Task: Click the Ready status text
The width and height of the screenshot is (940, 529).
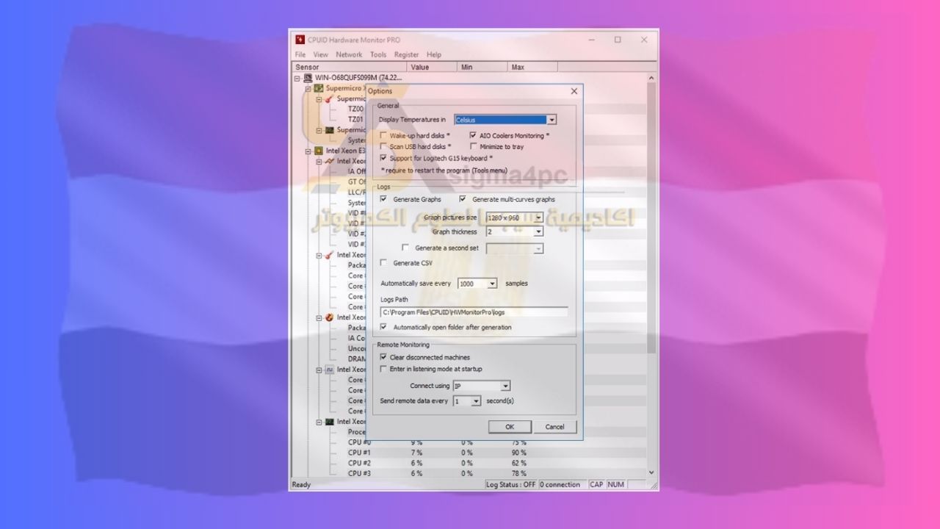Action: coord(302,485)
